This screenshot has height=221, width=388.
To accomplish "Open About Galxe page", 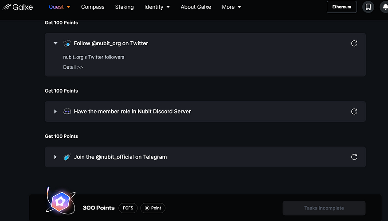I will [x=196, y=7].
